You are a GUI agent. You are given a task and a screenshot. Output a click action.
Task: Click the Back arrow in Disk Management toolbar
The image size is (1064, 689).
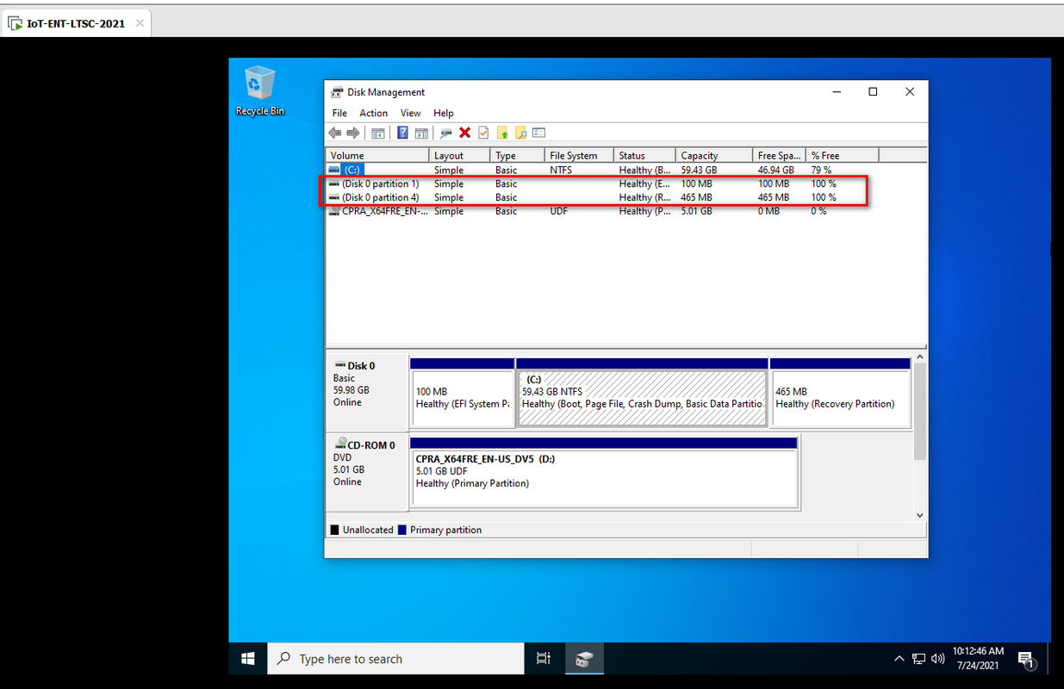pos(335,133)
